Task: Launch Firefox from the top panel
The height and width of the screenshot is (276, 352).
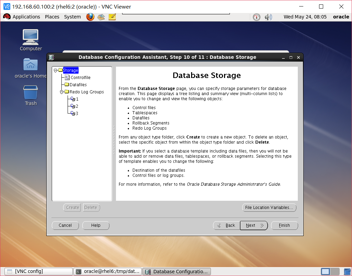Action: [90, 17]
